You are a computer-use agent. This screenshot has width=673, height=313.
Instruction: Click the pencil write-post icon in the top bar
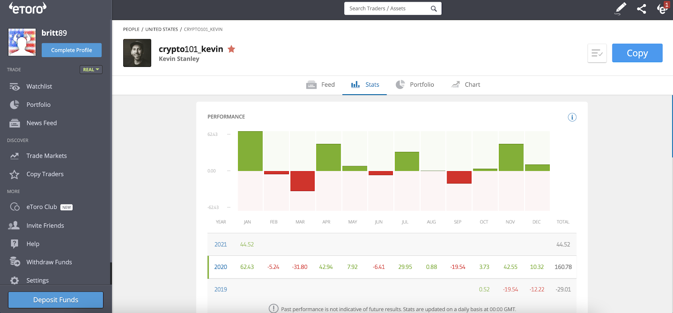pyautogui.click(x=620, y=9)
